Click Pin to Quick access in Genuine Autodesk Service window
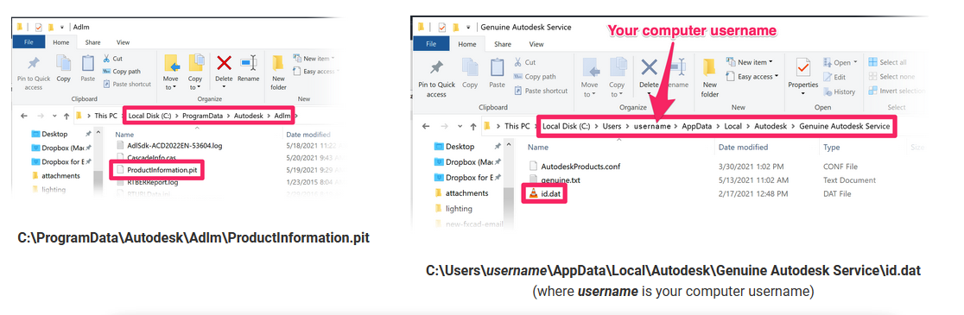Viewport: 964px width, 315px height. point(436,77)
